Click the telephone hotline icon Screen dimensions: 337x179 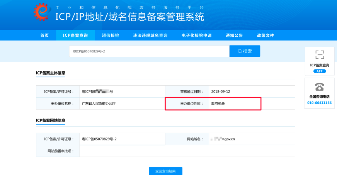pyautogui.click(x=319, y=86)
